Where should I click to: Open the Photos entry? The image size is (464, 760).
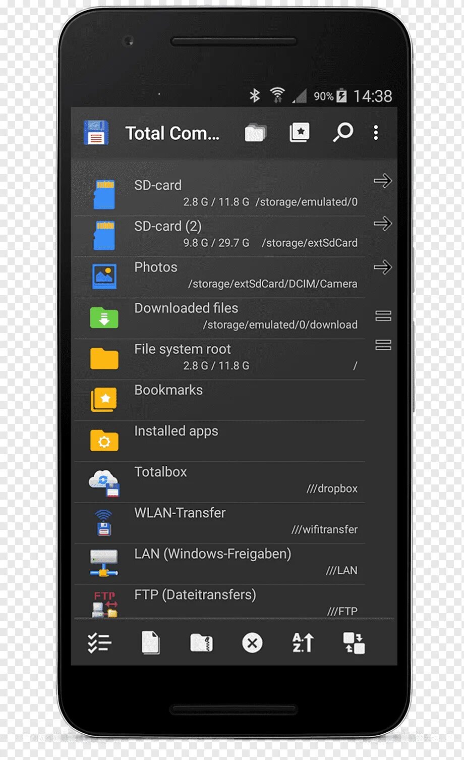coord(220,277)
